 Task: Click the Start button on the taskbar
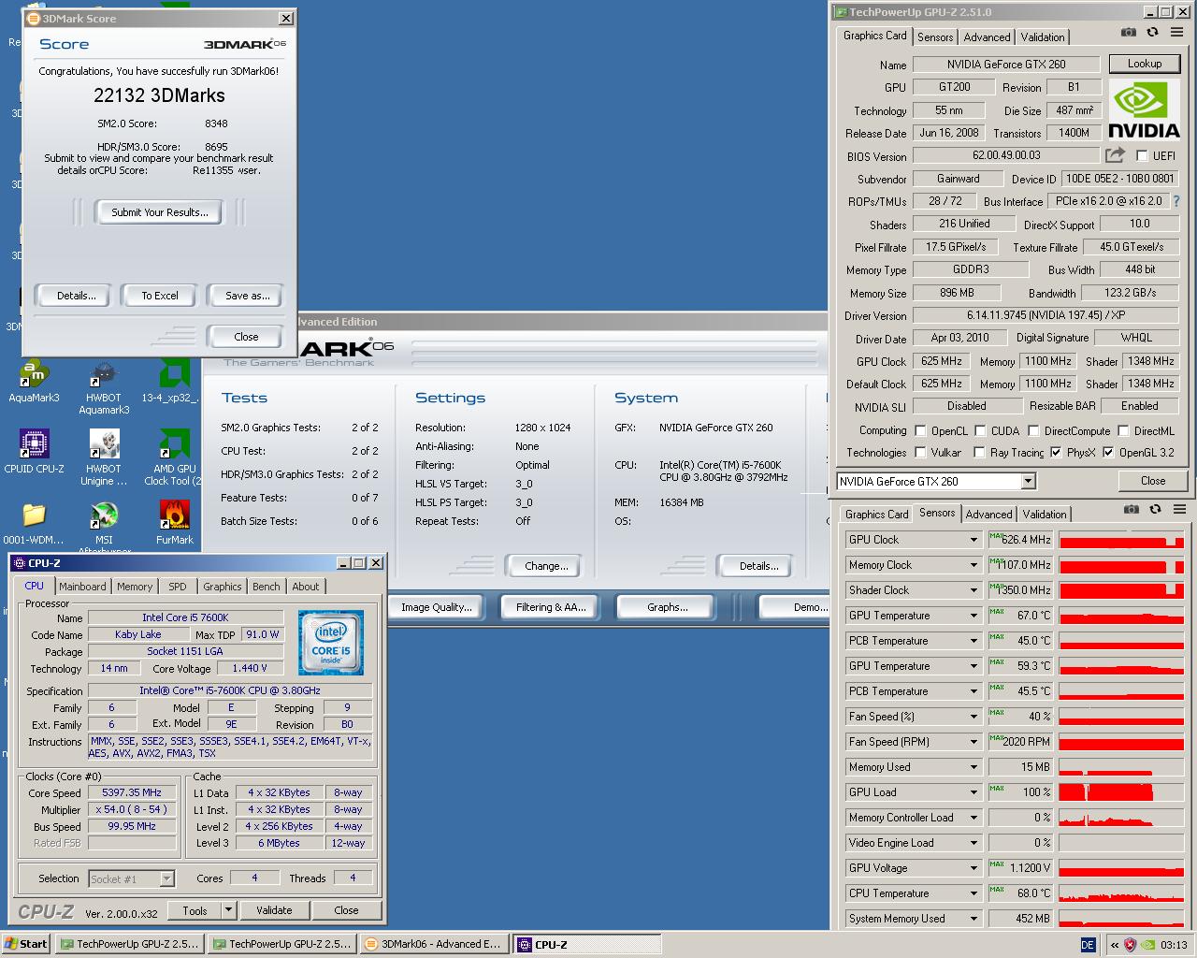tap(26, 944)
